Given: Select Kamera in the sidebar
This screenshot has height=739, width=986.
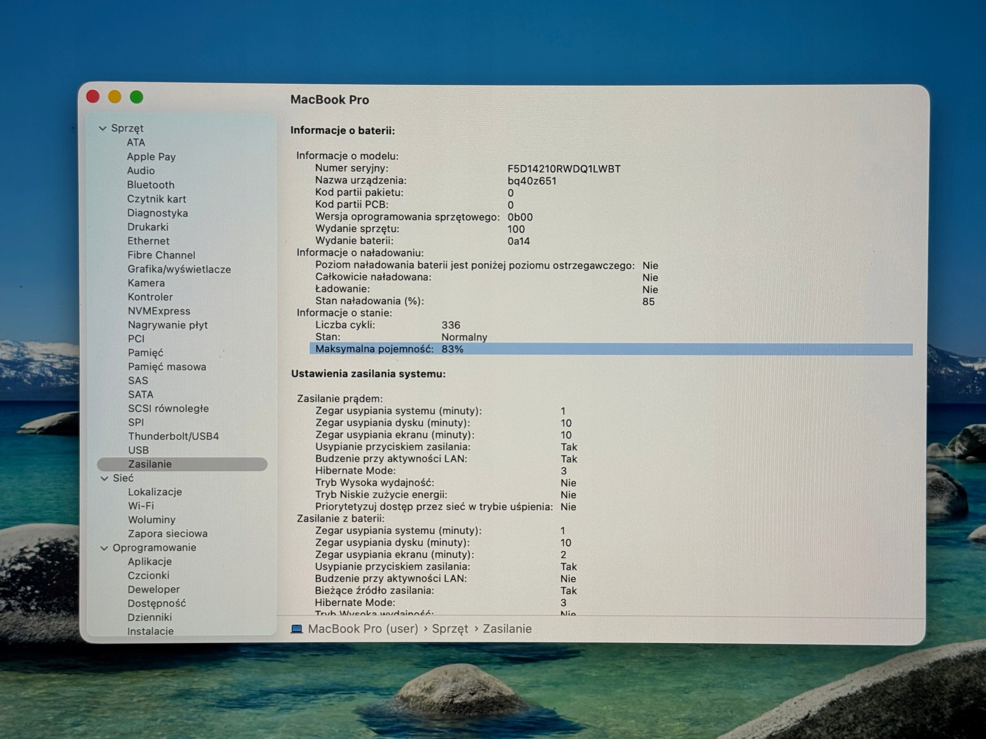Looking at the screenshot, I should pyautogui.click(x=146, y=283).
